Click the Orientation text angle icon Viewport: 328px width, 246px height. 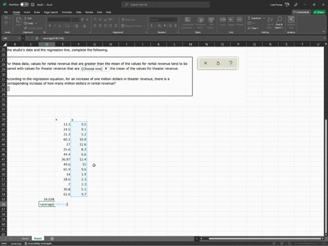[111, 20]
